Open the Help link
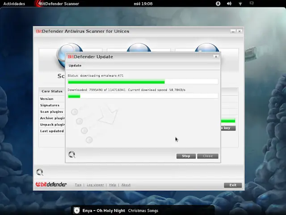Image resolution: width=286 pixels, height=215 pixels. coord(113,185)
